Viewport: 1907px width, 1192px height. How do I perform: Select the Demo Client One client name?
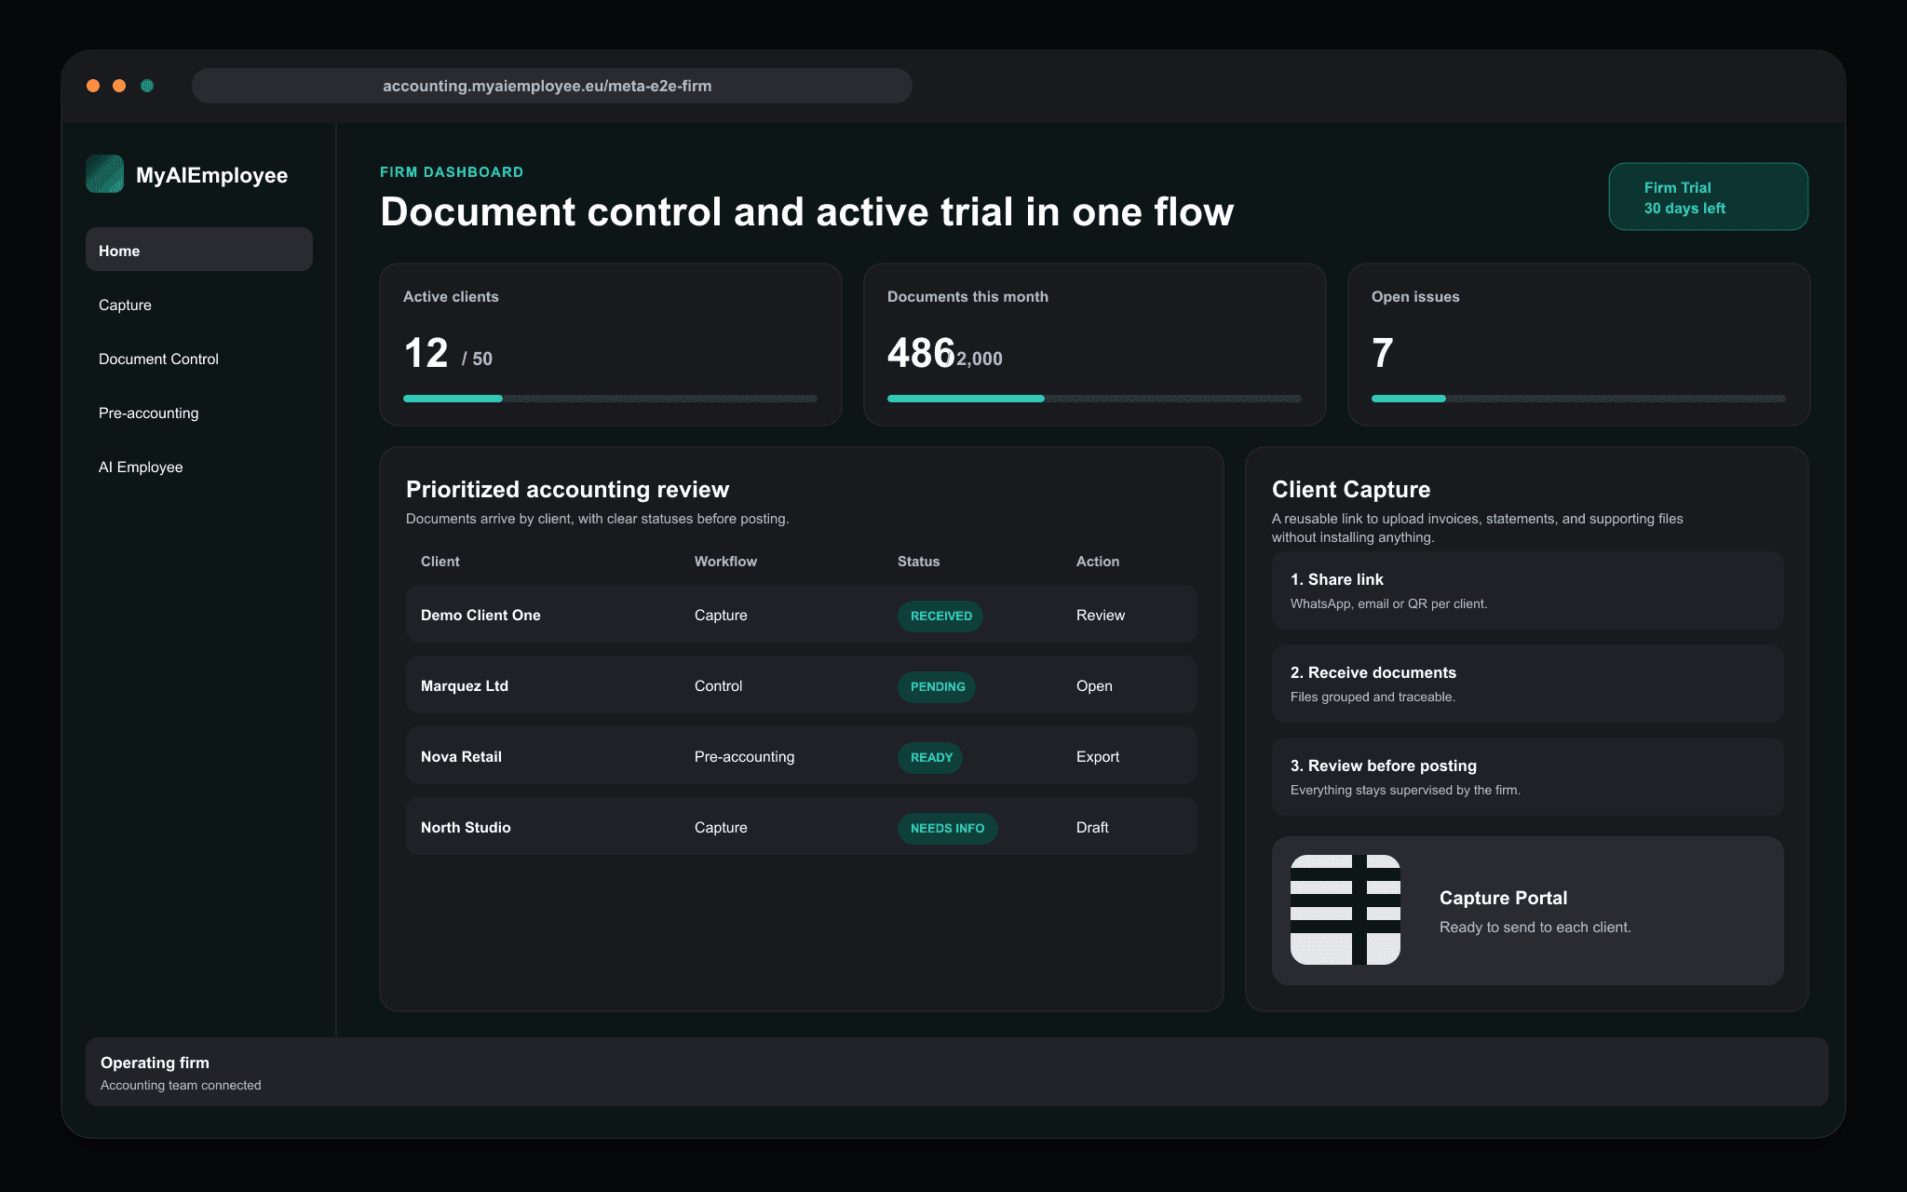click(480, 616)
